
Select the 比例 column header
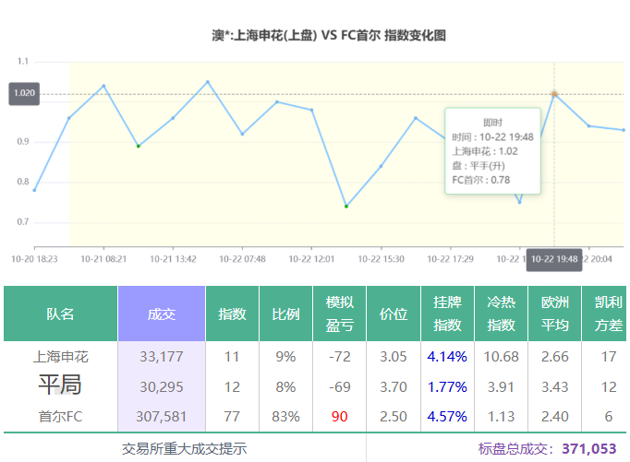click(285, 314)
